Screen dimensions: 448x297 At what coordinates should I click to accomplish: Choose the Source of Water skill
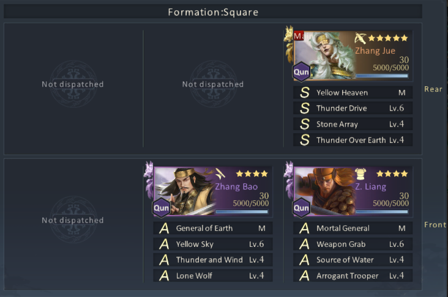[353, 260]
